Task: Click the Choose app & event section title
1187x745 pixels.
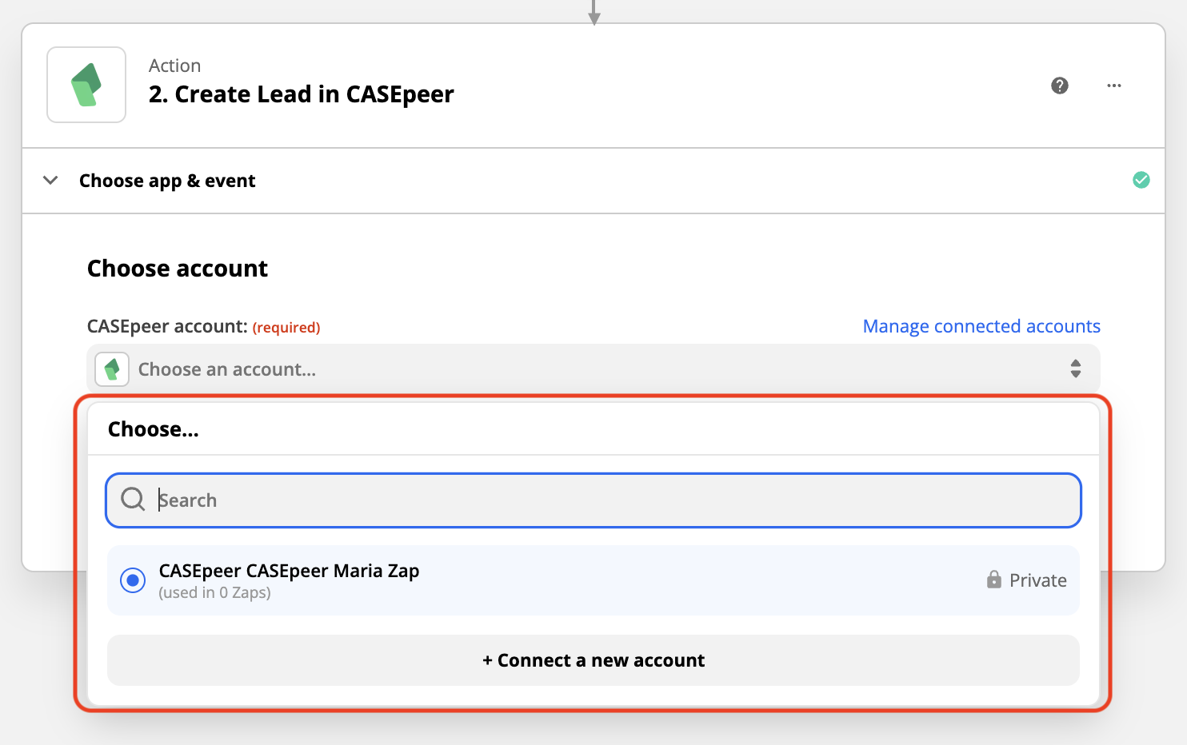Action: point(167,181)
